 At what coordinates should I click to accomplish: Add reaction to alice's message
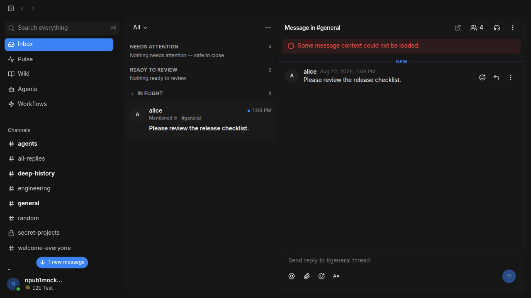(482, 77)
